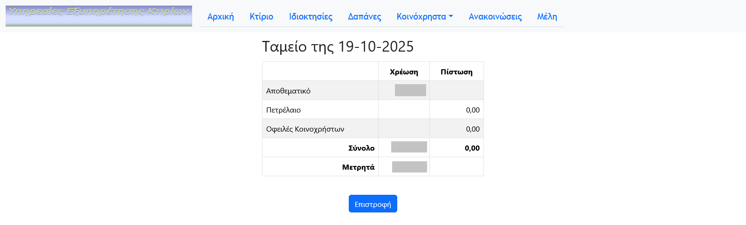Click the Μετρητά cash label
The height and width of the screenshot is (225, 746).
point(358,167)
